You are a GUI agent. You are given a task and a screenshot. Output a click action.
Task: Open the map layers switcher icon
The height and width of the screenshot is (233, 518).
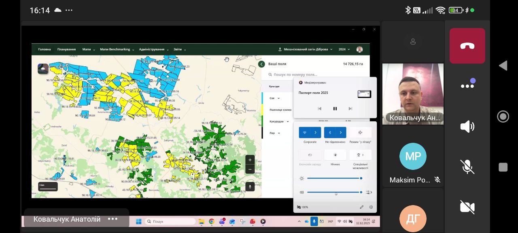point(43,68)
